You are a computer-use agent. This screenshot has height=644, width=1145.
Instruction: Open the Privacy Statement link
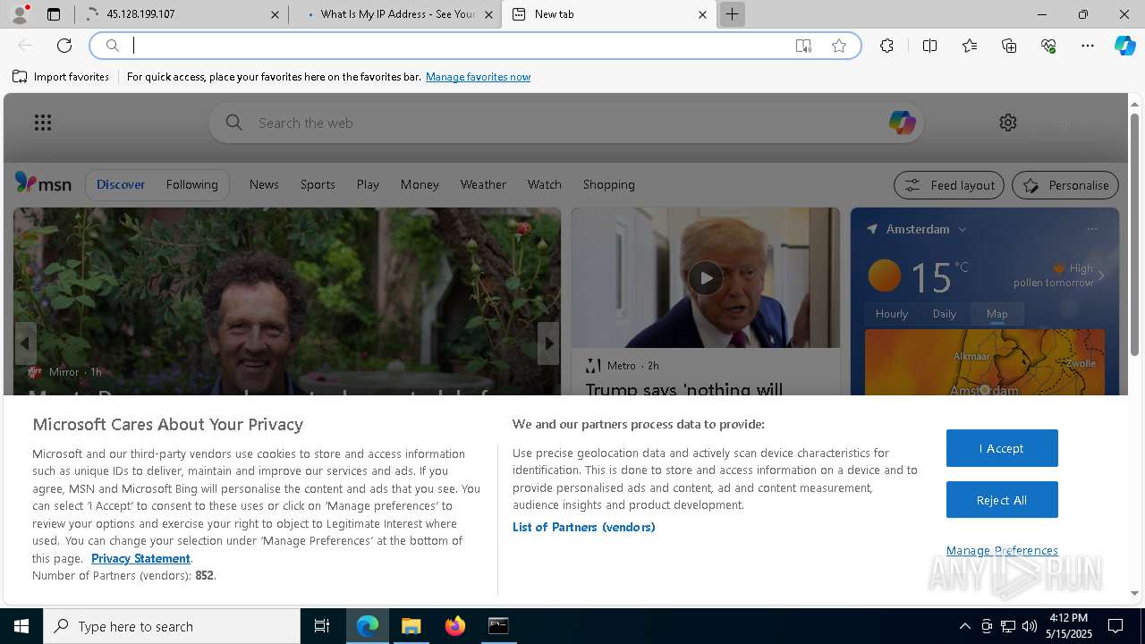tap(140, 558)
